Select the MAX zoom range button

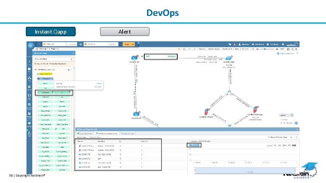click(x=294, y=145)
